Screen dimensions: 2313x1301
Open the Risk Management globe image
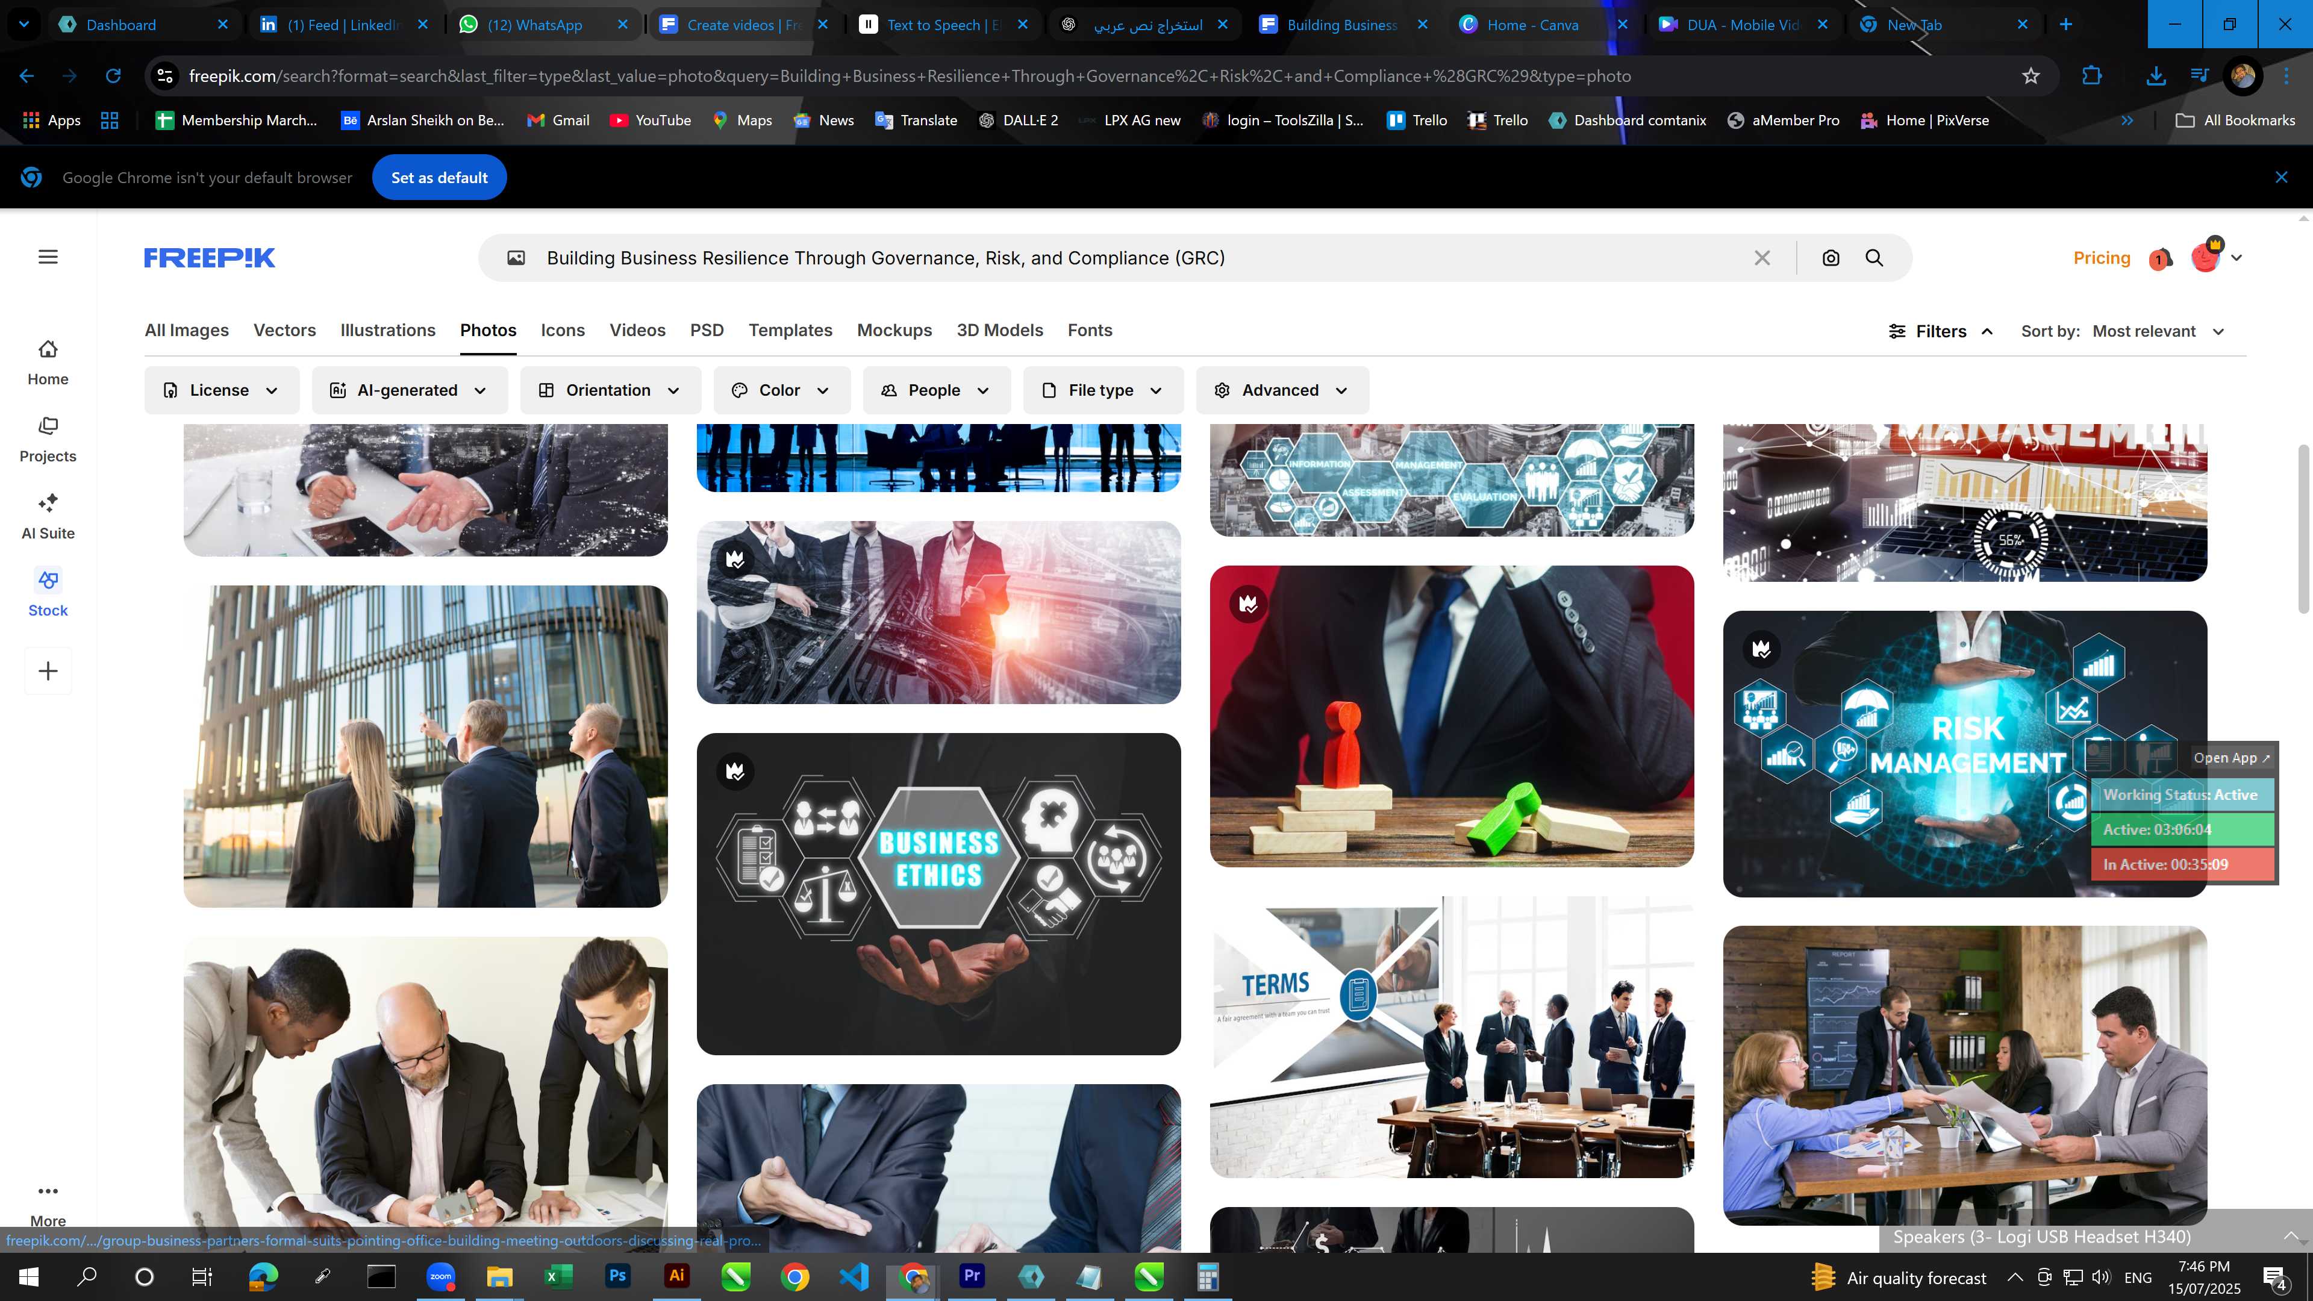(1965, 753)
